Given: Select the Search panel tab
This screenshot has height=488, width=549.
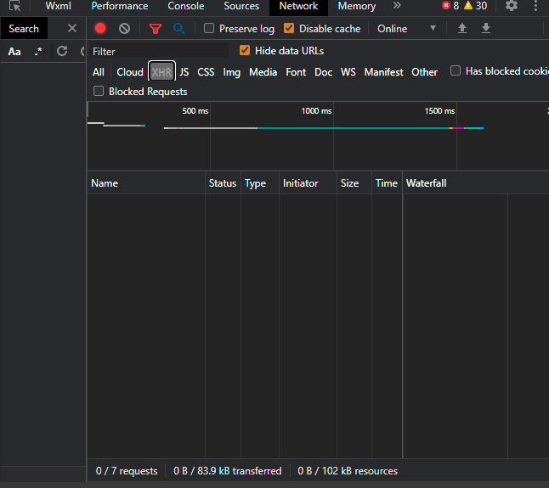Looking at the screenshot, I should (x=24, y=29).
